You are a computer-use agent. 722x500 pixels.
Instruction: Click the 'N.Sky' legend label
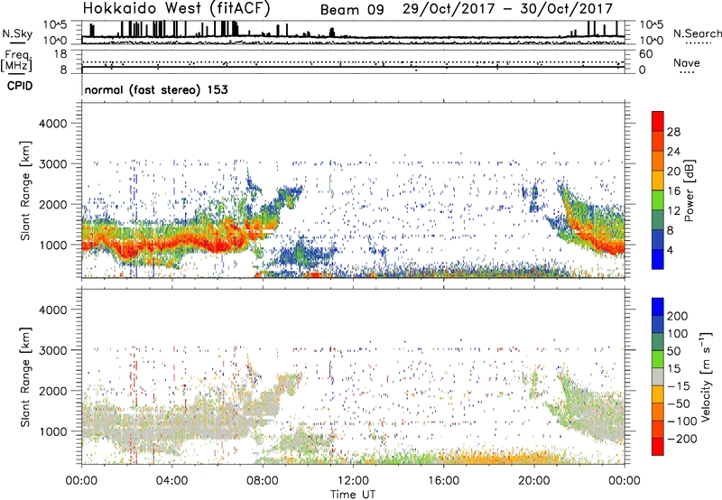click(17, 33)
